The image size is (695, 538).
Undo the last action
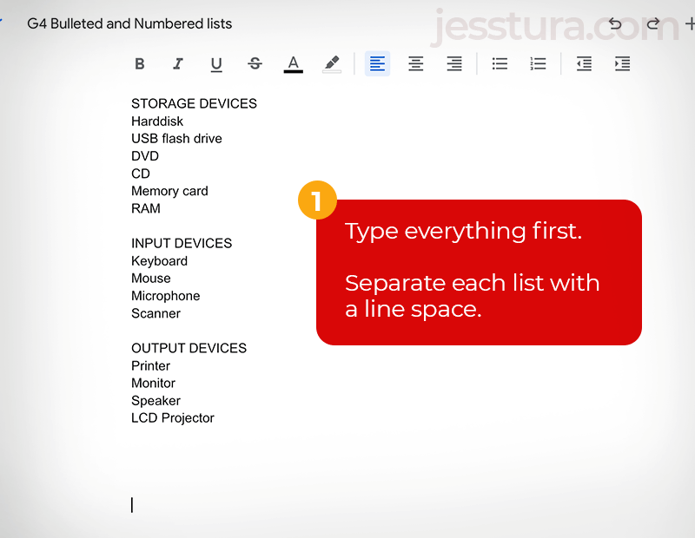pos(615,23)
